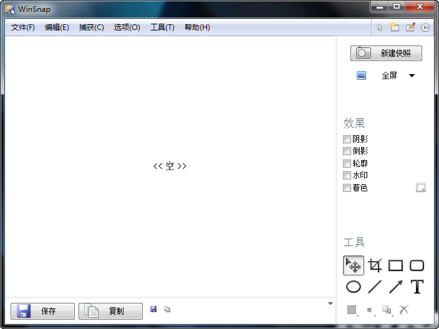Toggle the 水印 watermark checkbox
This screenshot has width=439, height=329.
[347, 176]
